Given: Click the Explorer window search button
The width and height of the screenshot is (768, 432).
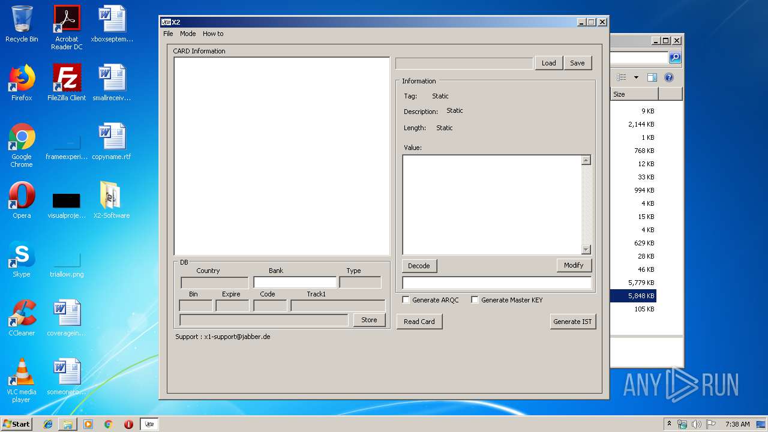Looking at the screenshot, I should 675,58.
